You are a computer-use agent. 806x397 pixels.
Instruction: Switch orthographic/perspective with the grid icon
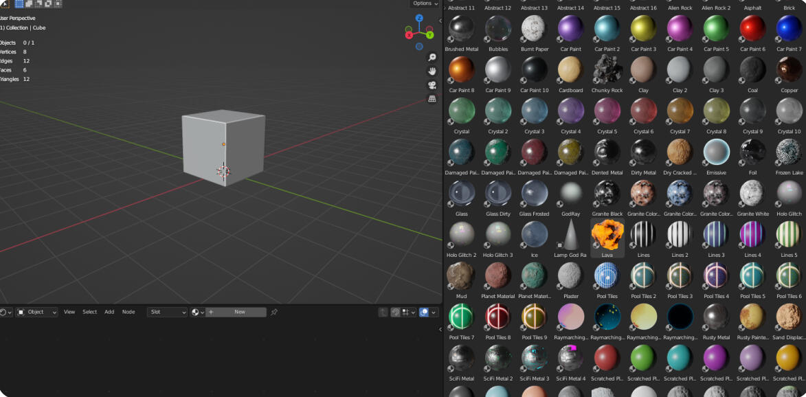tap(432, 99)
